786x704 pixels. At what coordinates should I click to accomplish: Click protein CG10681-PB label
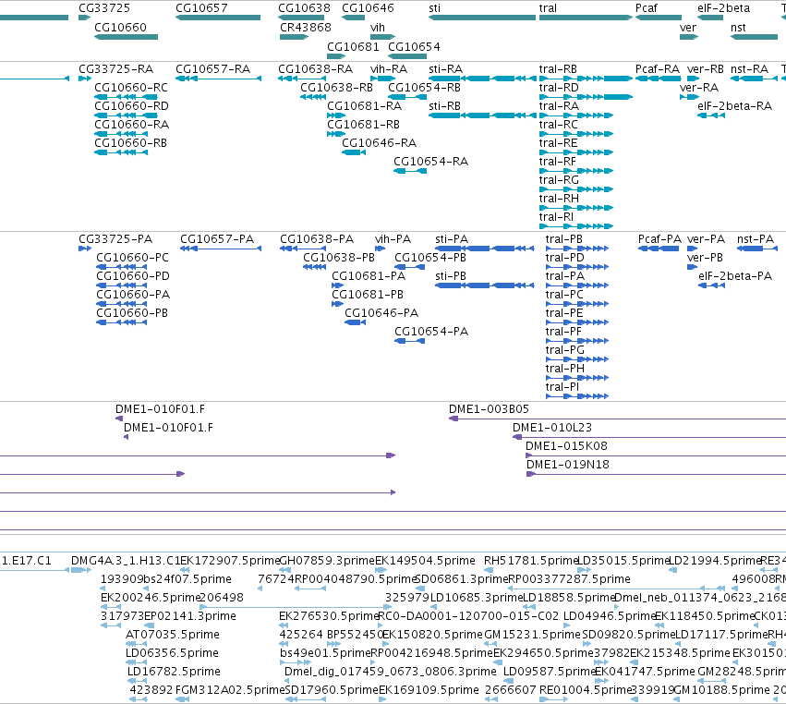point(368,295)
